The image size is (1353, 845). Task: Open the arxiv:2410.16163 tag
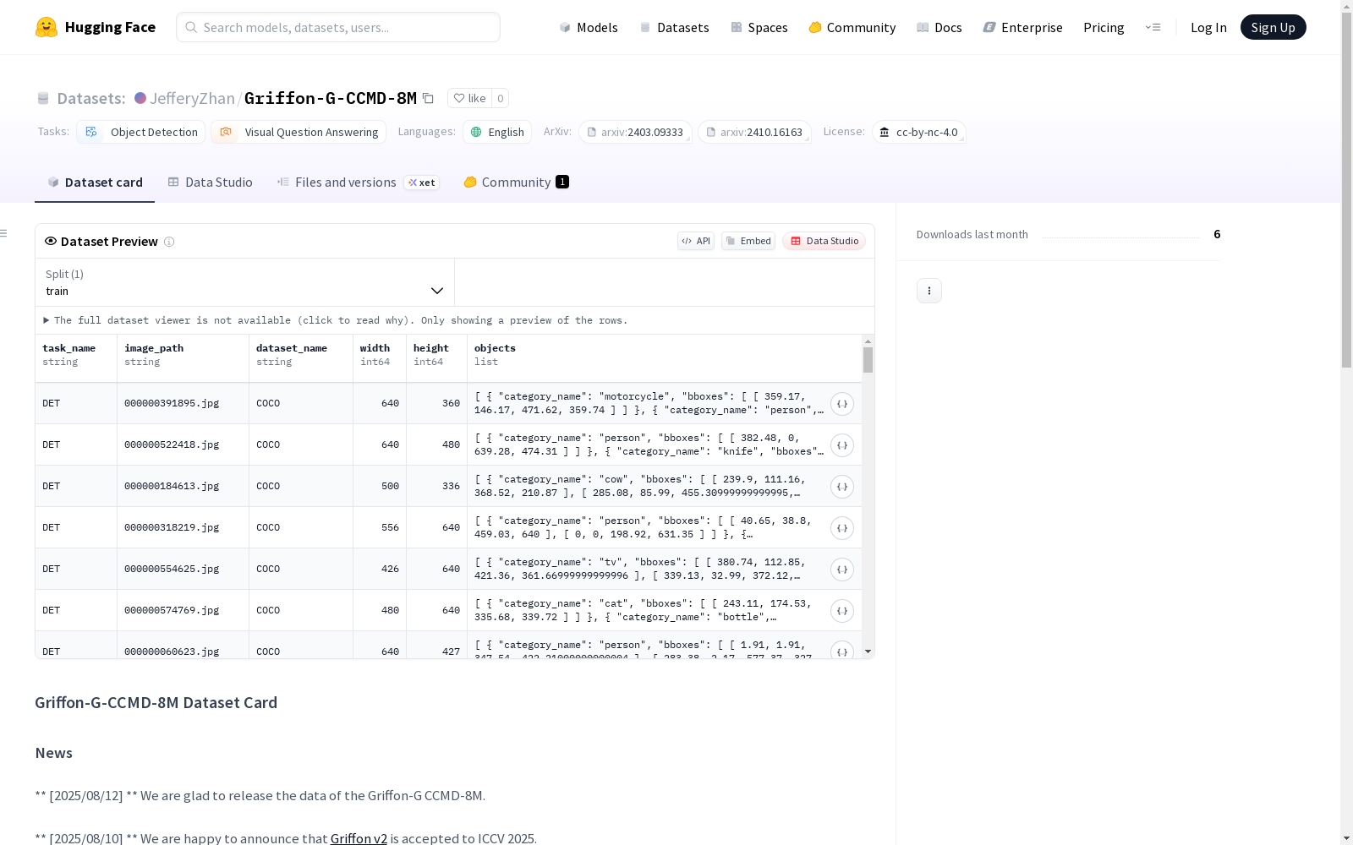click(x=755, y=132)
